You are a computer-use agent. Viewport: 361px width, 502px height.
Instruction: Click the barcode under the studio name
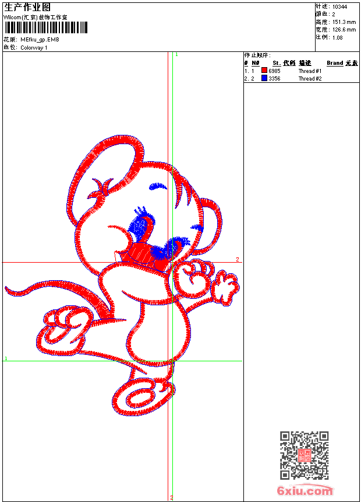[45, 27]
